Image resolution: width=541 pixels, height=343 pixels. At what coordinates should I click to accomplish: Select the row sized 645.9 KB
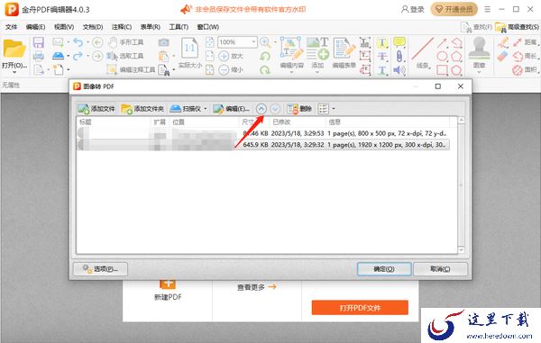tap(263, 145)
